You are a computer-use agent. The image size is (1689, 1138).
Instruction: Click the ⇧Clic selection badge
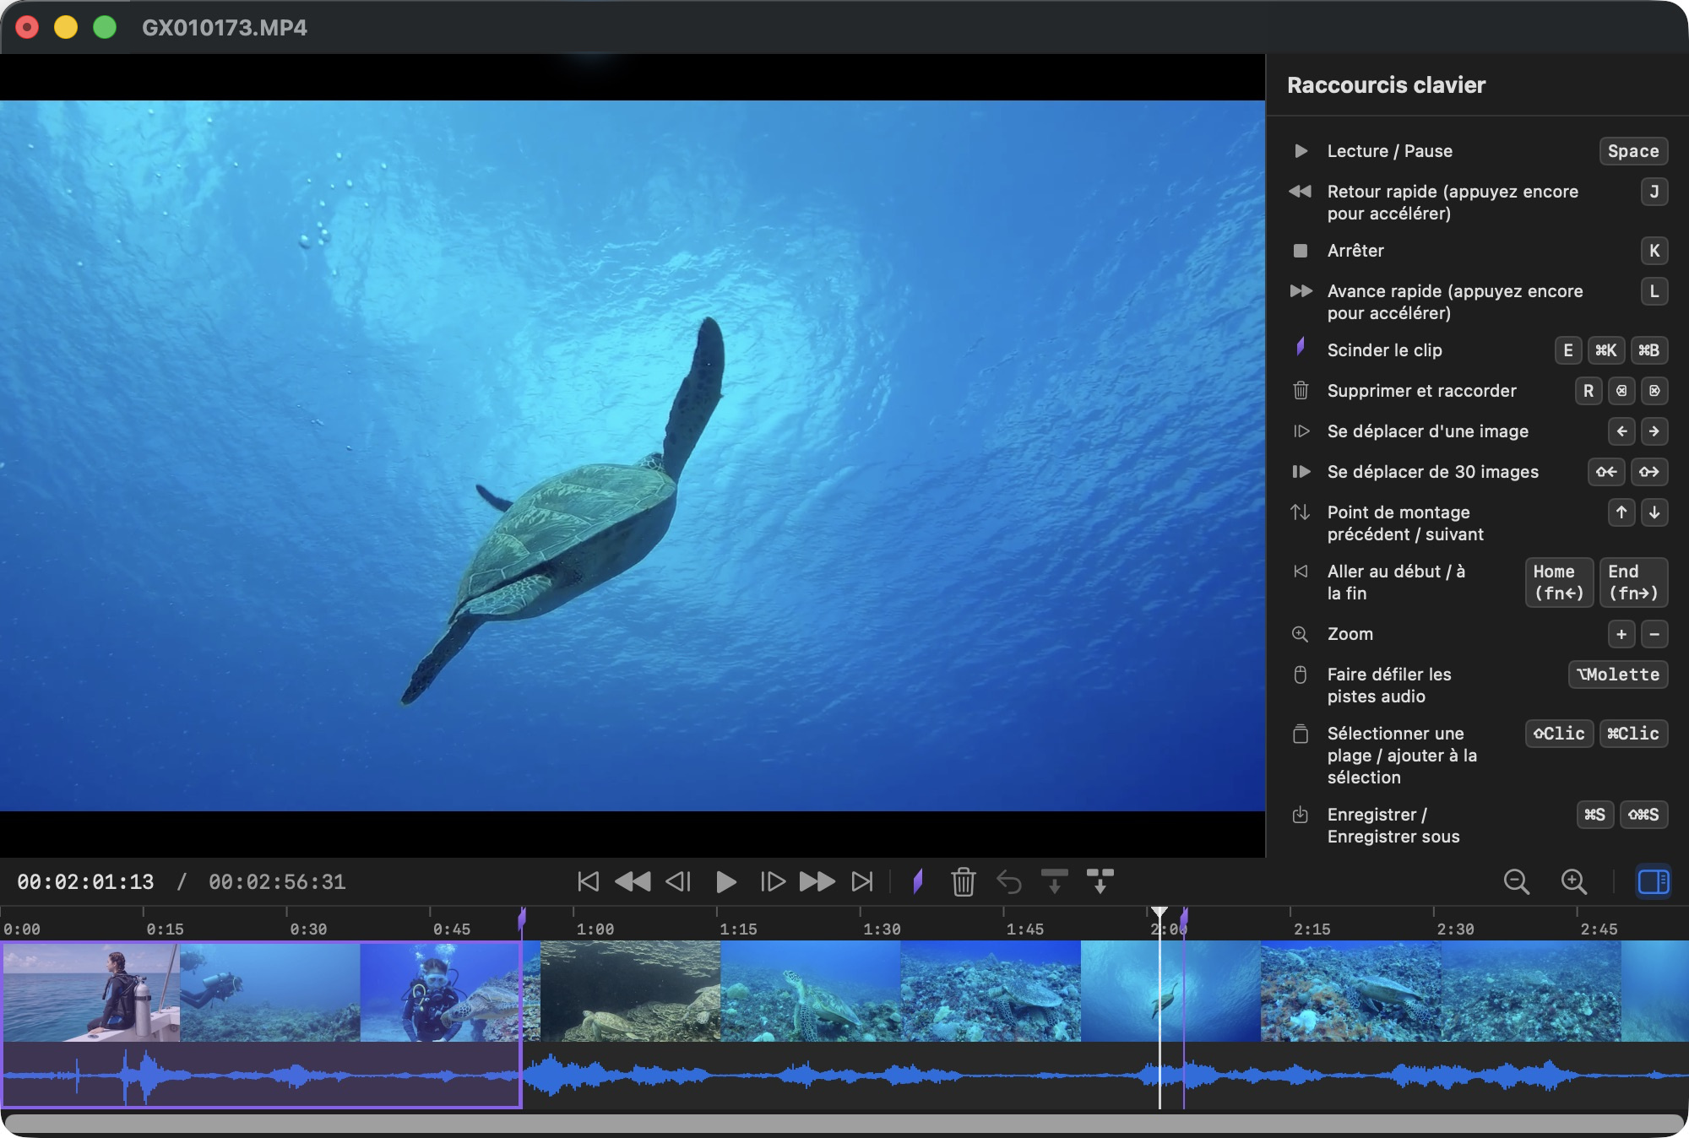[x=1559, y=734]
